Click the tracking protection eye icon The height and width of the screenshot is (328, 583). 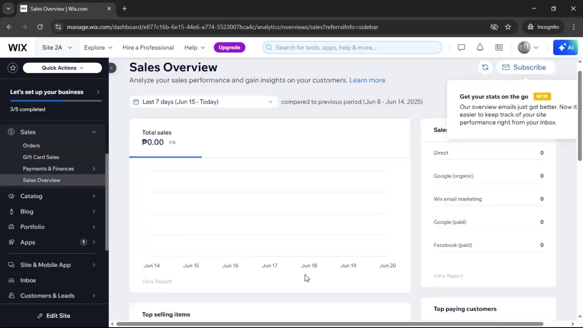494,27
